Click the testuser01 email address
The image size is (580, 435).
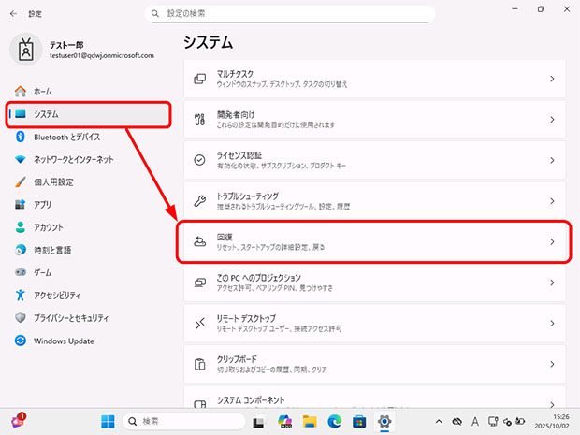coord(102,55)
